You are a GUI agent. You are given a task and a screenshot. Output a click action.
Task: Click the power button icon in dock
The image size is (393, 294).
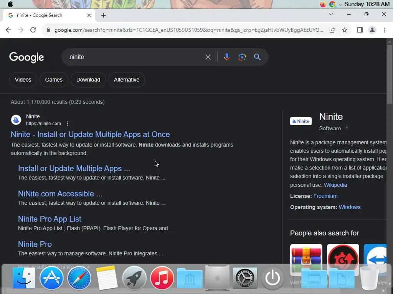pyautogui.click(x=272, y=278)
